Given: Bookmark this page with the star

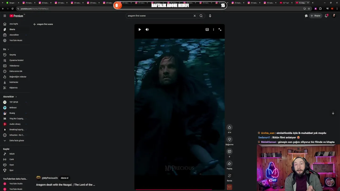Looking at the screenshot, I should [309, 8].
